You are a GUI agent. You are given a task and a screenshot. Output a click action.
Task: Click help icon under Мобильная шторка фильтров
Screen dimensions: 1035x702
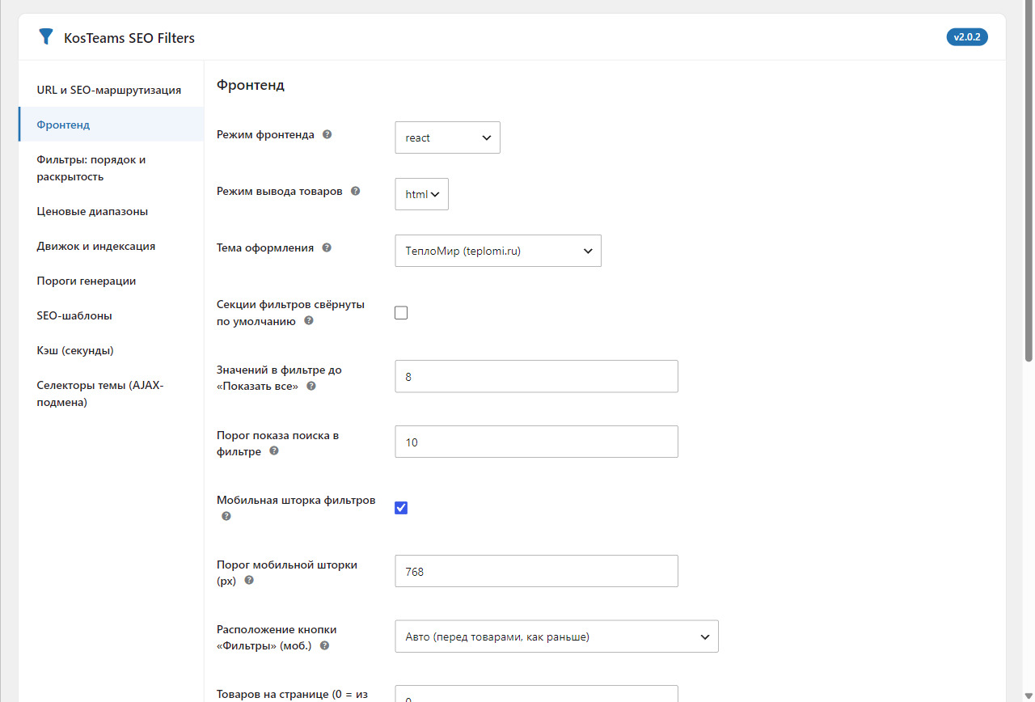226,516
